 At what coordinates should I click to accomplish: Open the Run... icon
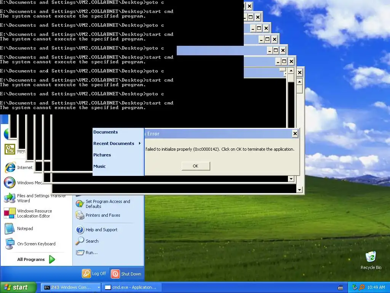(x=80, y=253)
